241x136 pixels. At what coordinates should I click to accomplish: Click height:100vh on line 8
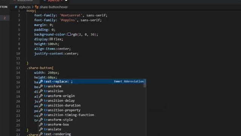pyautogui.click(x=47, y=44)
